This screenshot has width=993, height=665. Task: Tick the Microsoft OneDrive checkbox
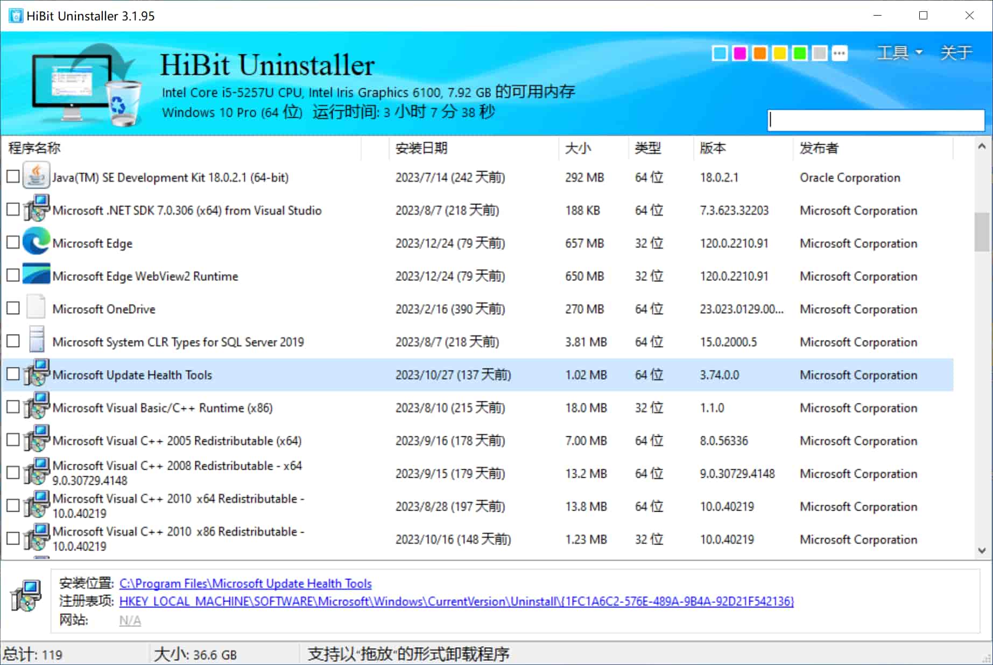click(13, 308)
